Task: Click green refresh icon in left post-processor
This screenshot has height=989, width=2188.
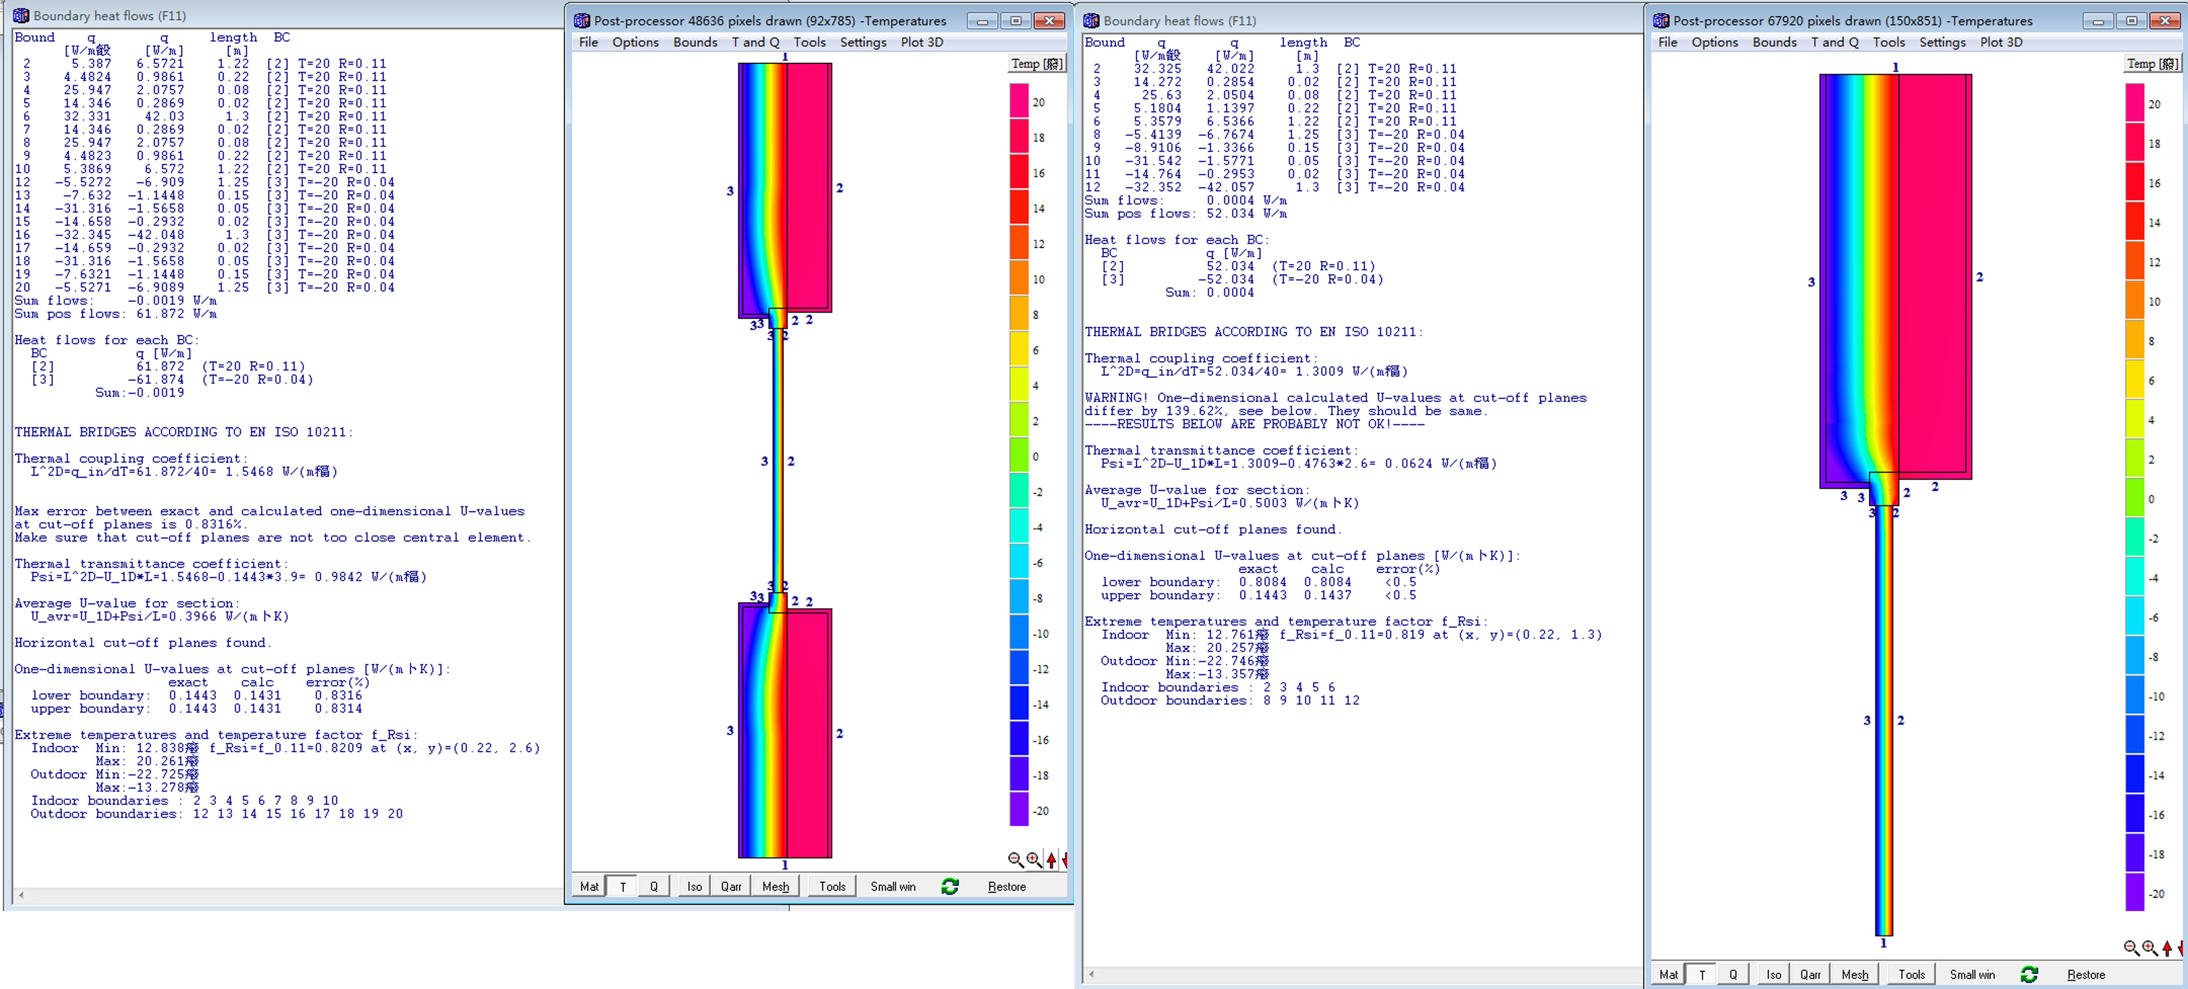Action: [950, 886]
